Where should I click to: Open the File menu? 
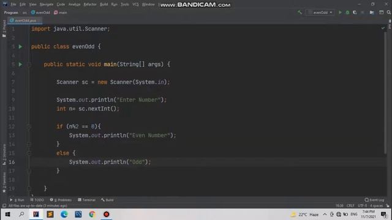(13, 4)
